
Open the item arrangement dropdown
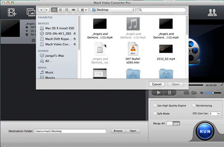pyautogui.click(x=84, y=10)
